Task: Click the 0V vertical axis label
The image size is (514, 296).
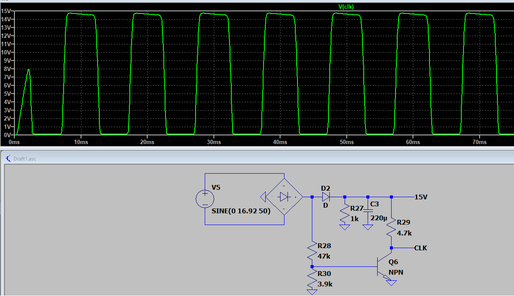Action: coord(7,135)
